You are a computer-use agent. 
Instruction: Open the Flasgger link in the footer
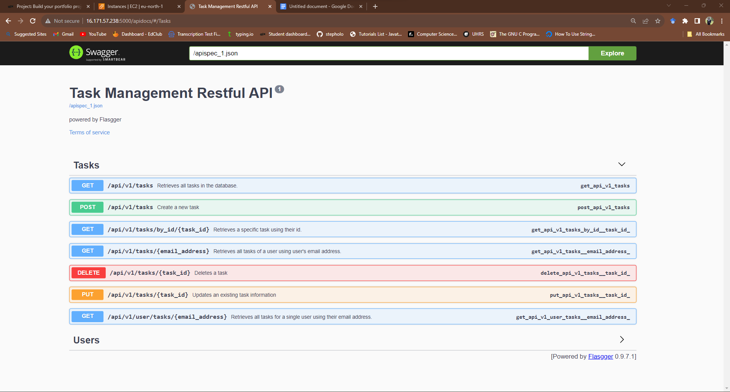pyautogui.click(x=600, y=356)
